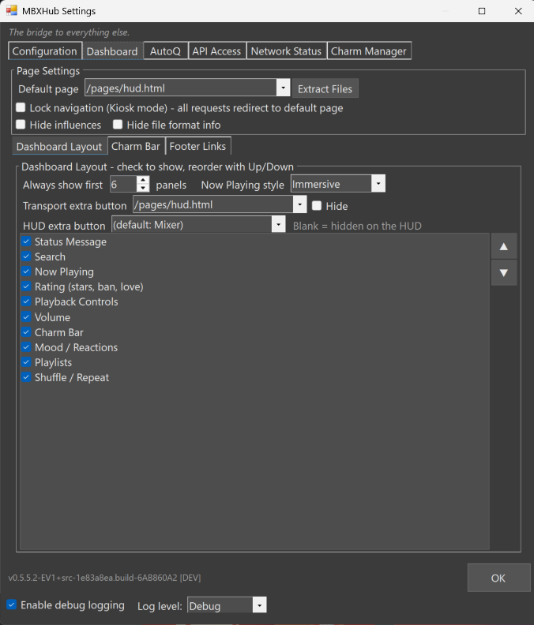
Task: Uncheck the Status Message panel
Action: point(26,241)
